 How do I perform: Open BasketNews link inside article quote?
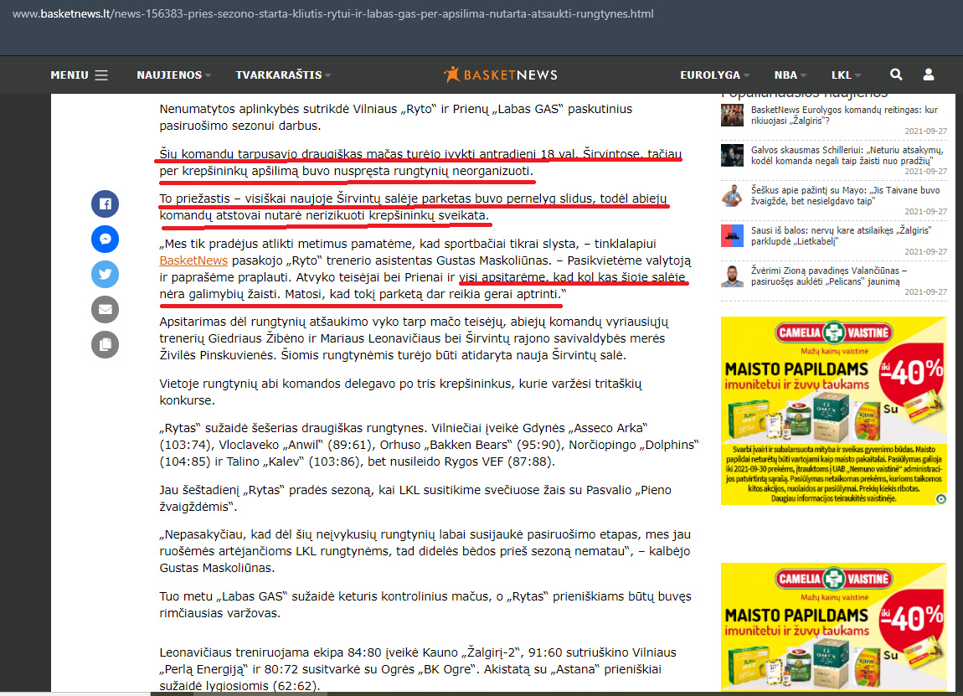[193, 260]
